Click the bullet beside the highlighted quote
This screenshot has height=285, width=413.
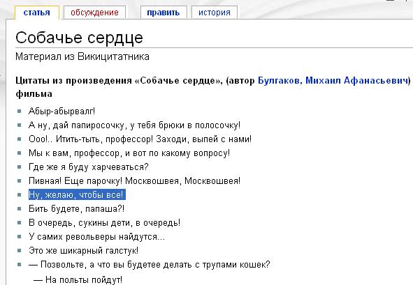coord(20,194)
